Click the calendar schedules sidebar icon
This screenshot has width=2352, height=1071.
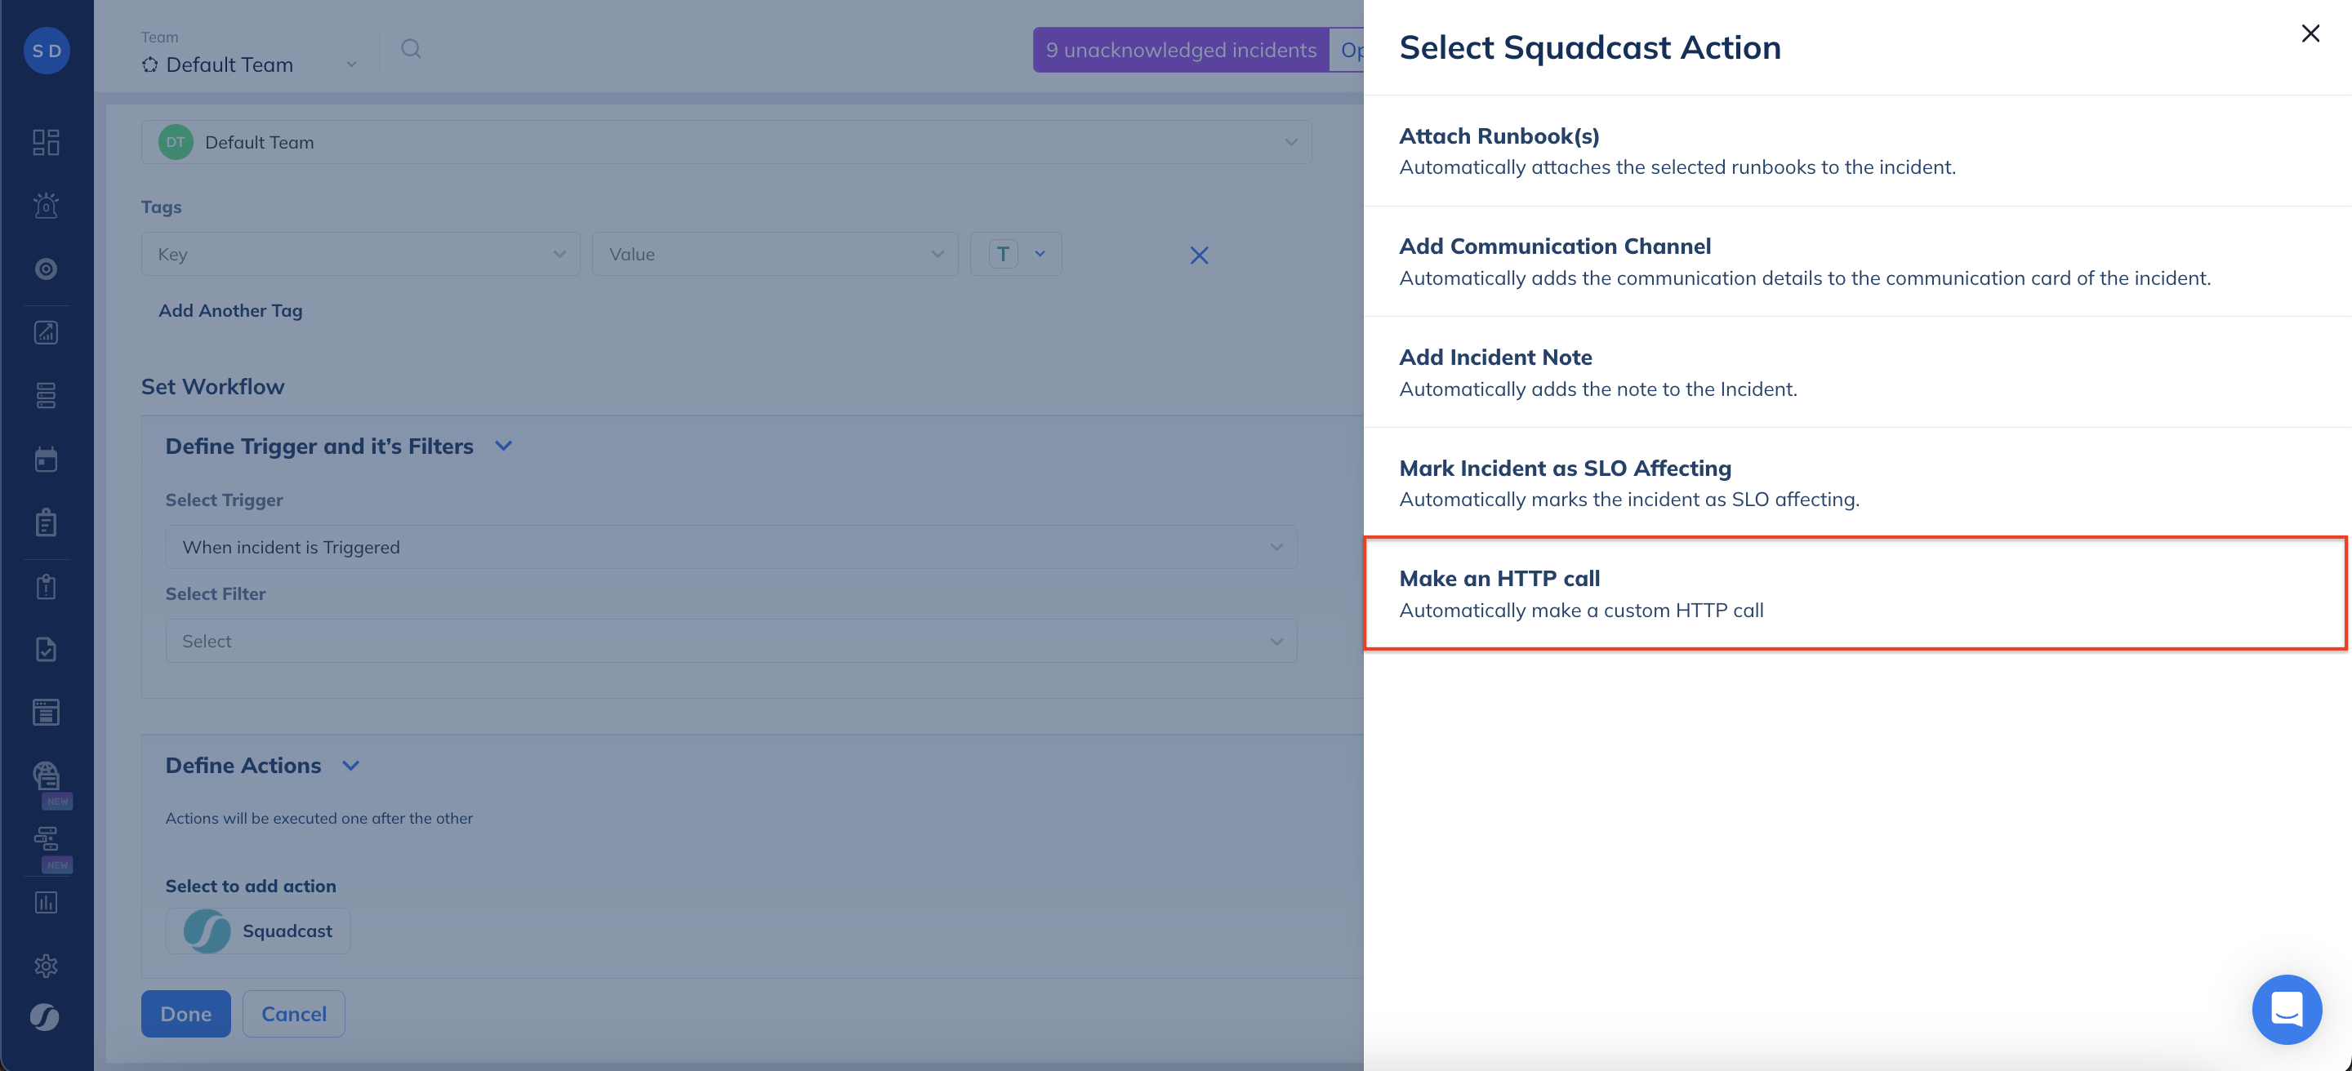[46, 459]
